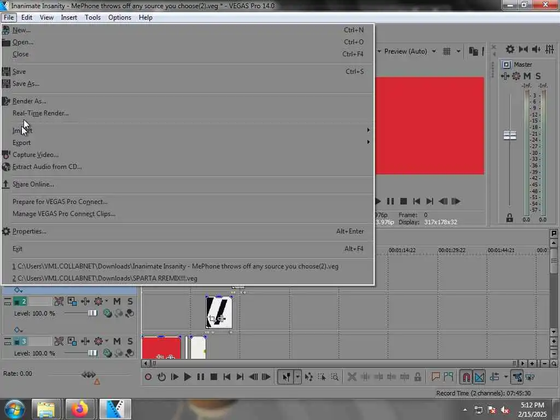Choose Open... from the File menu
This screenshot has height=420, width=560.
click(188, 42)
